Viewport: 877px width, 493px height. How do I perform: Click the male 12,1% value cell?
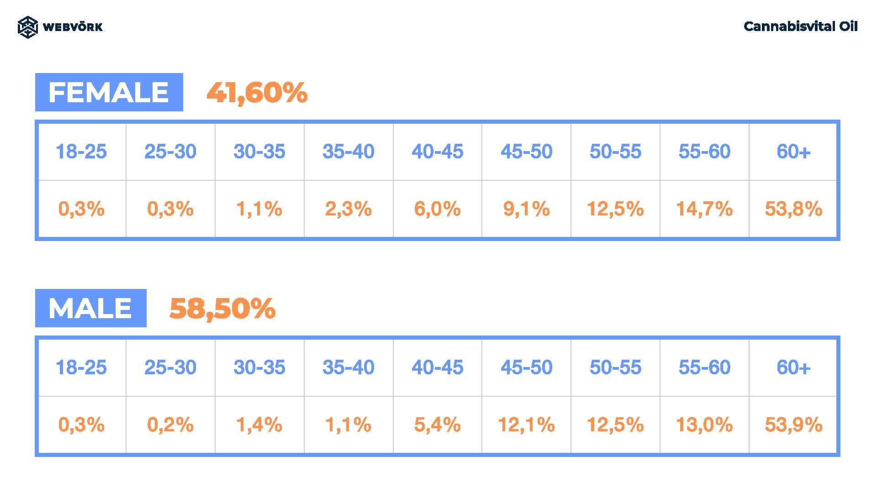click(526, 425)
